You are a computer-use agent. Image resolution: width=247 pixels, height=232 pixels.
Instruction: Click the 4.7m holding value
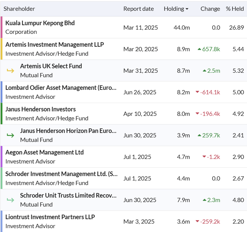(184, 157)
